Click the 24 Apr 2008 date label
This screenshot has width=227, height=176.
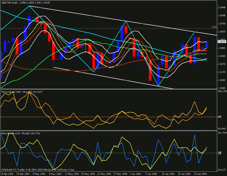coord(7,174)
